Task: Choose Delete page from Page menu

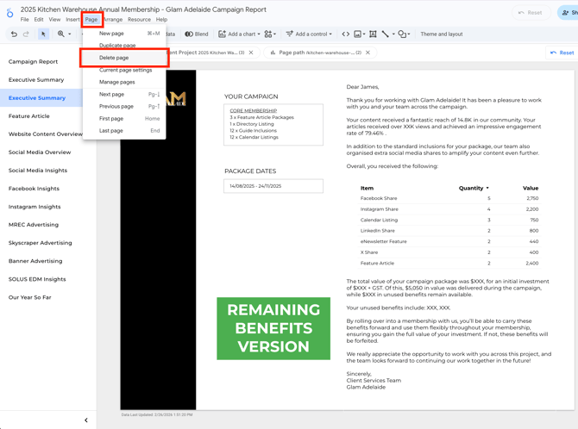Action: click(x=114, y=58)
